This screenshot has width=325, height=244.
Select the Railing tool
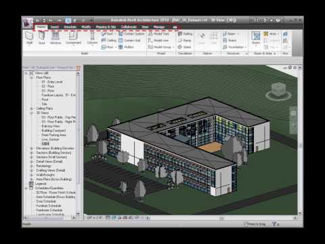[x=185, y=34]
